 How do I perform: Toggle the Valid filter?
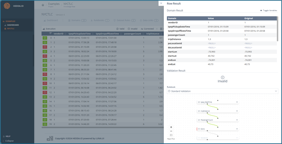pyautogui.click(x=121, y=29)
